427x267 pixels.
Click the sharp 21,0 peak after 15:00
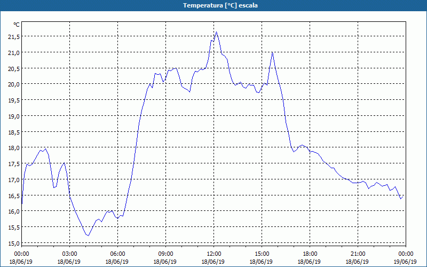(x=272, y=52)
